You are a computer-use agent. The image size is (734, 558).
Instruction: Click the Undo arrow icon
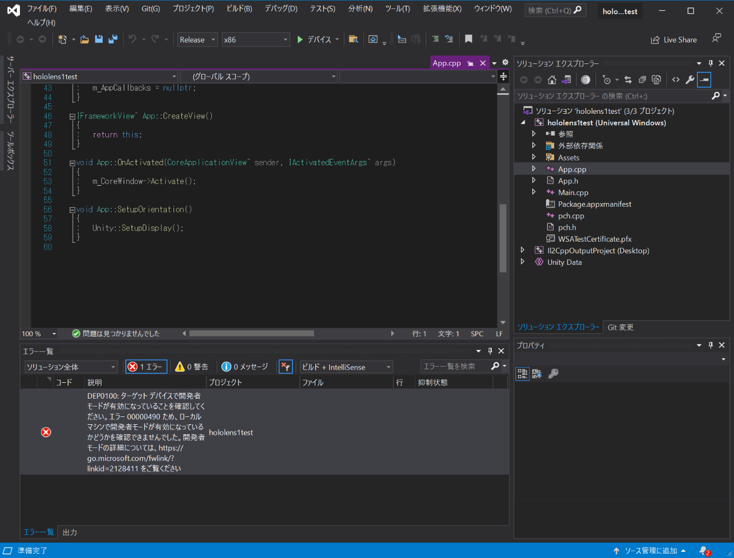[x=133, y=39]
